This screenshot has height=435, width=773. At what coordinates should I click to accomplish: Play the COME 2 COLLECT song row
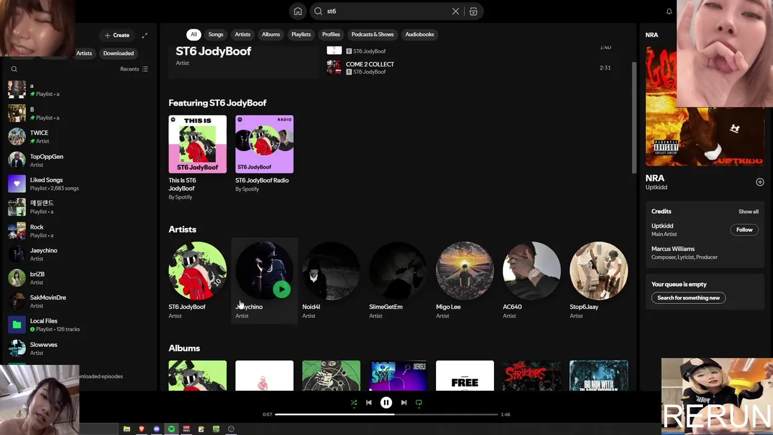(x=470, y=68)
